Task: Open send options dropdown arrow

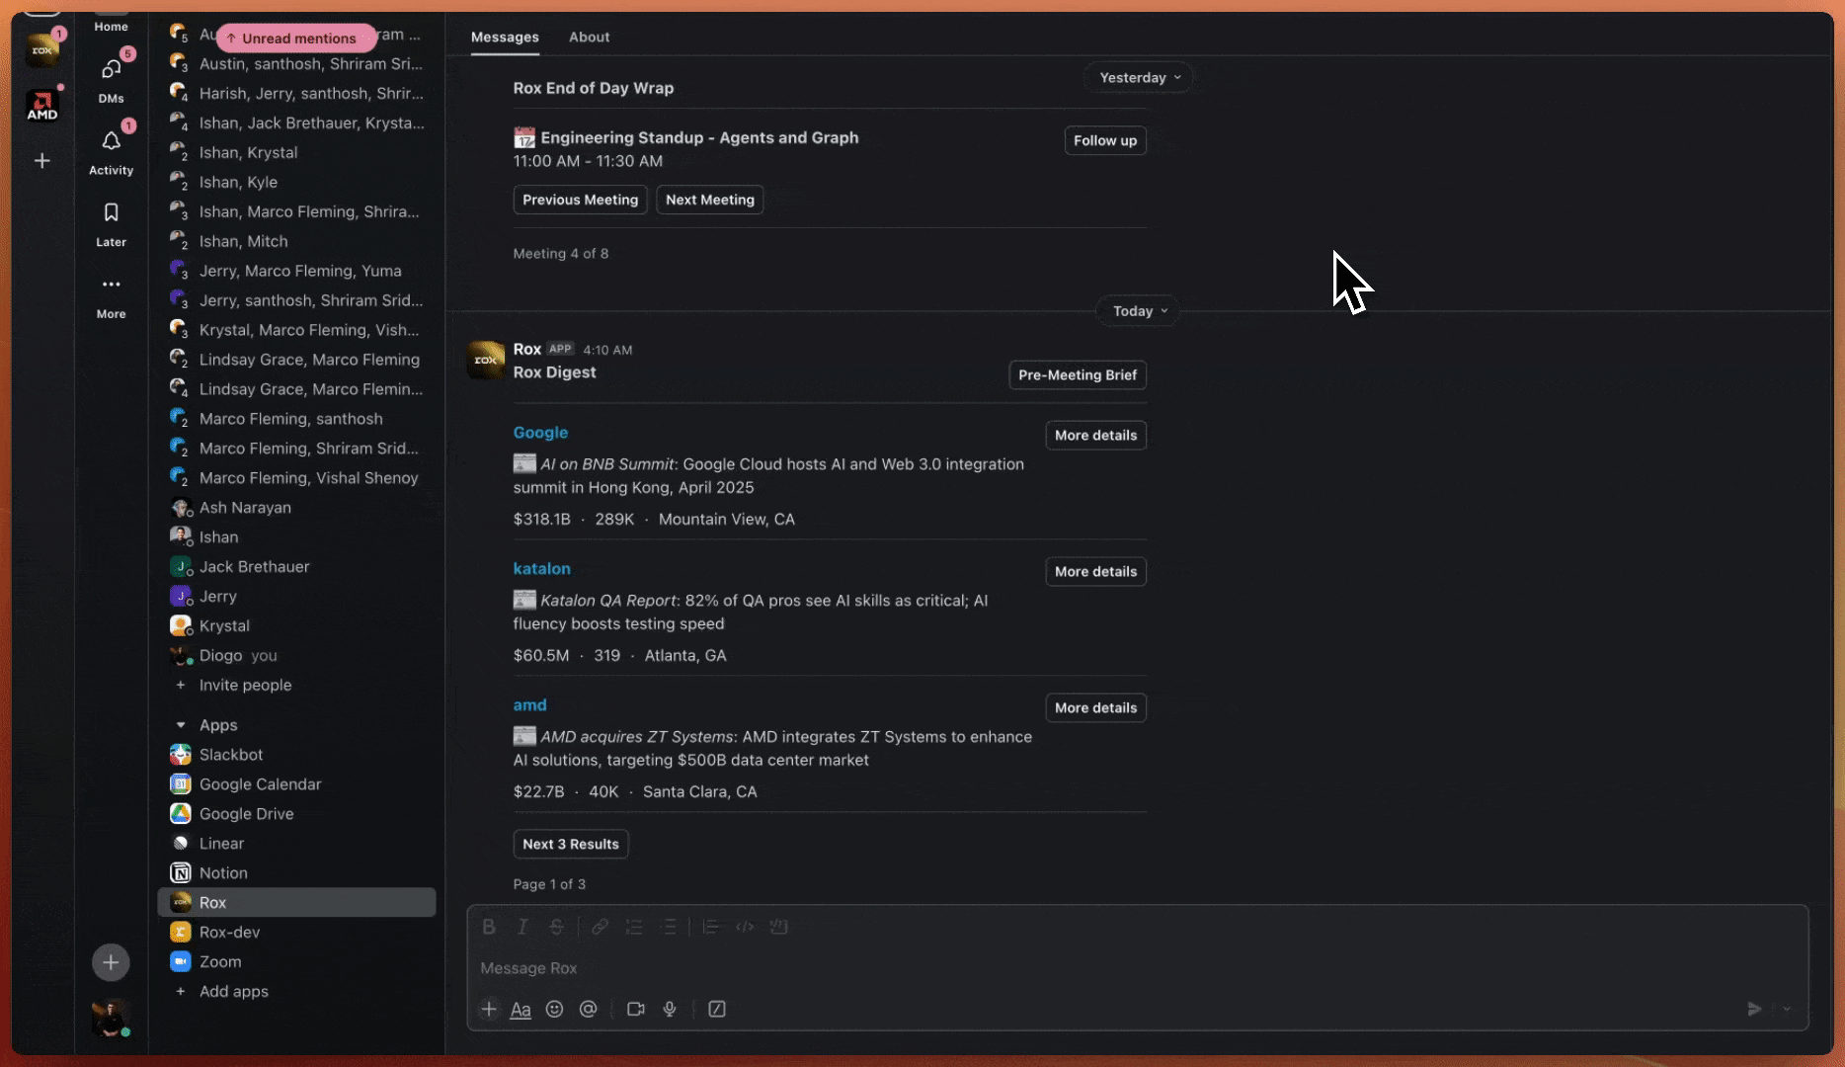Action: coord(1787,1009)
